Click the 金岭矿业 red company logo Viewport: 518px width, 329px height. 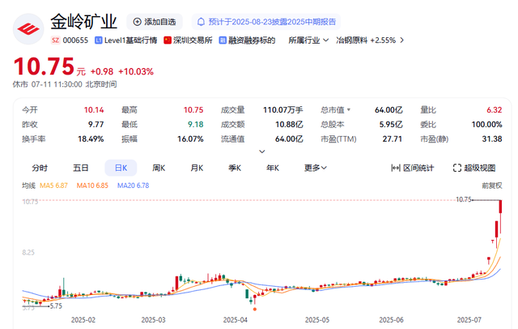[28, 29]
